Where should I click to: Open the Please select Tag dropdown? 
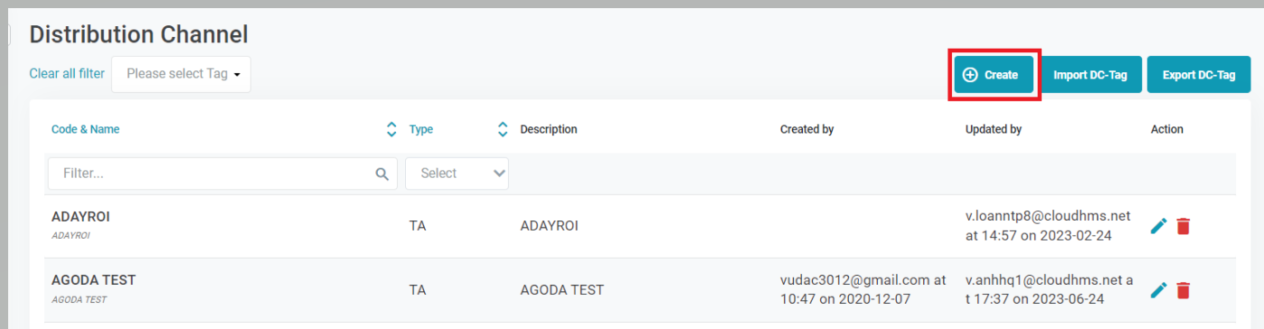[181, 74]
